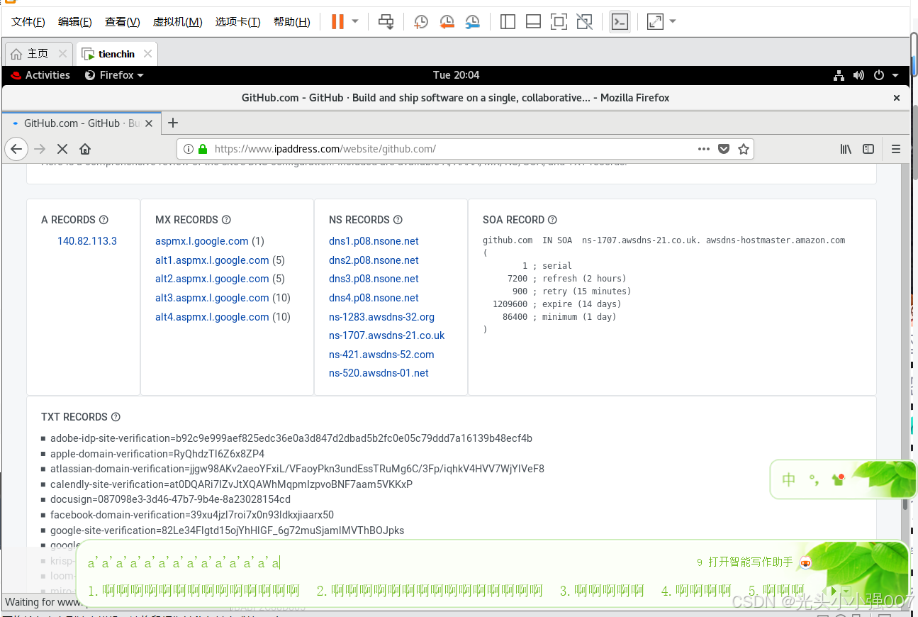The width and height of the screenshot is (918, 617).
Task: Open the 编辑(E) menu
Action: 75,22
